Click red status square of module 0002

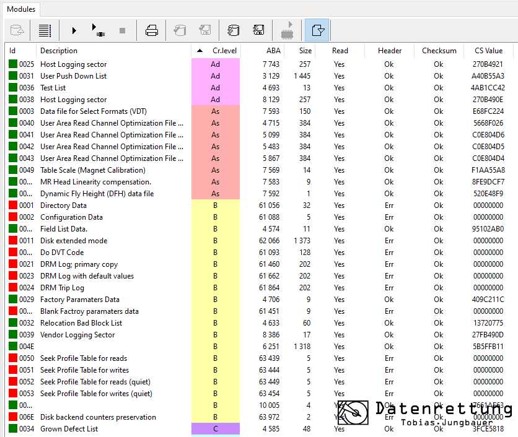[13, 217]
